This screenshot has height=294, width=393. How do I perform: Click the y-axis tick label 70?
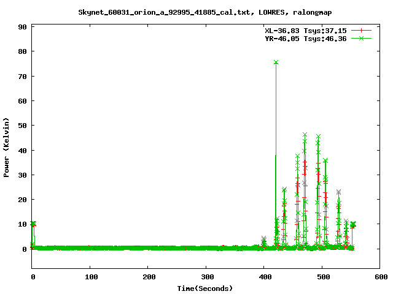[x=21, y=77]
